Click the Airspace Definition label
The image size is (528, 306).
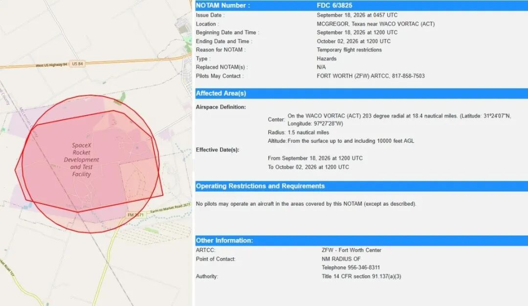(221, 107)
